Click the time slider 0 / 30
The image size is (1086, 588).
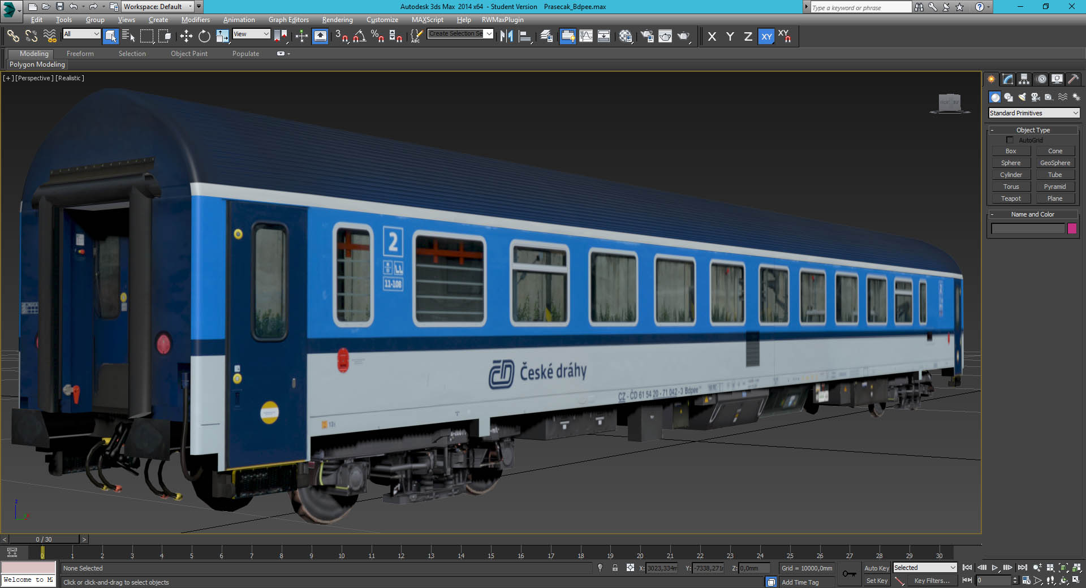pyautogui.click(x=44, y=539)
